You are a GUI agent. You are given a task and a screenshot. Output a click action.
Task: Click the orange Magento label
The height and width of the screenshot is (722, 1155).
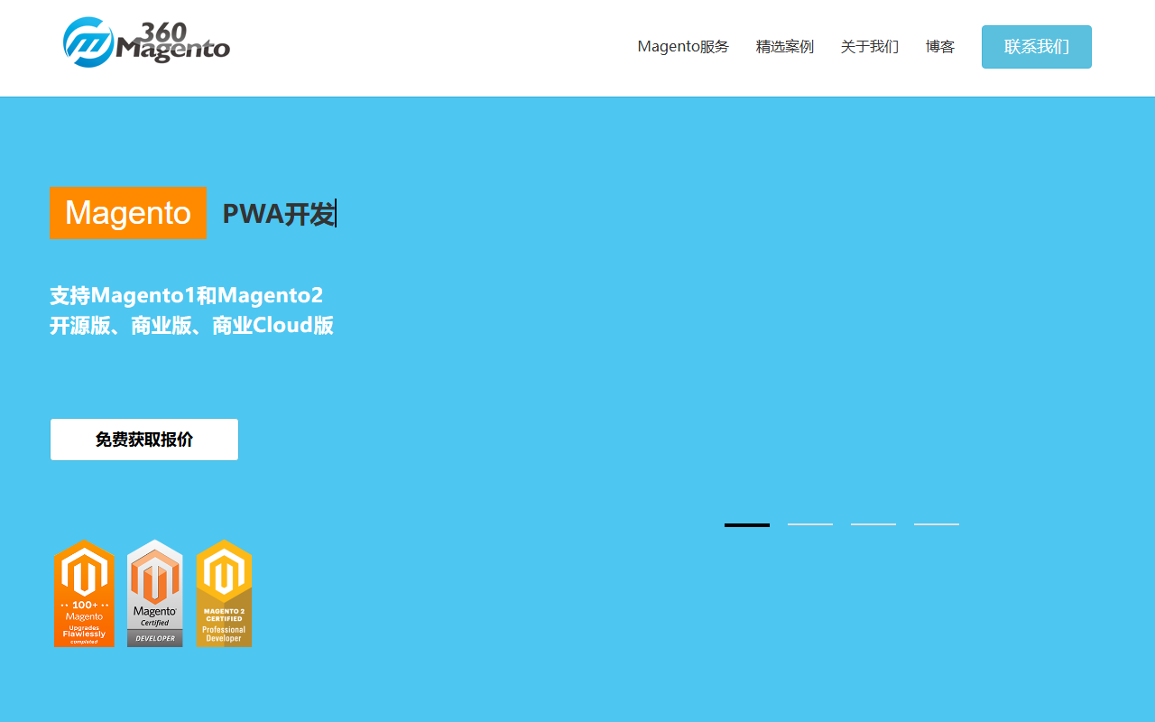point(128,213)
